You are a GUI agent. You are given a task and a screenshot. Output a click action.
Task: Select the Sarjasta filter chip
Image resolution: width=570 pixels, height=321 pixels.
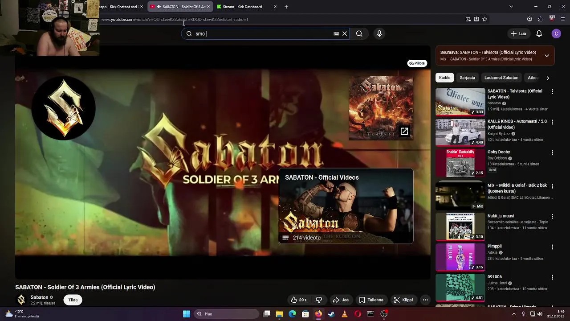click(467, 78)
